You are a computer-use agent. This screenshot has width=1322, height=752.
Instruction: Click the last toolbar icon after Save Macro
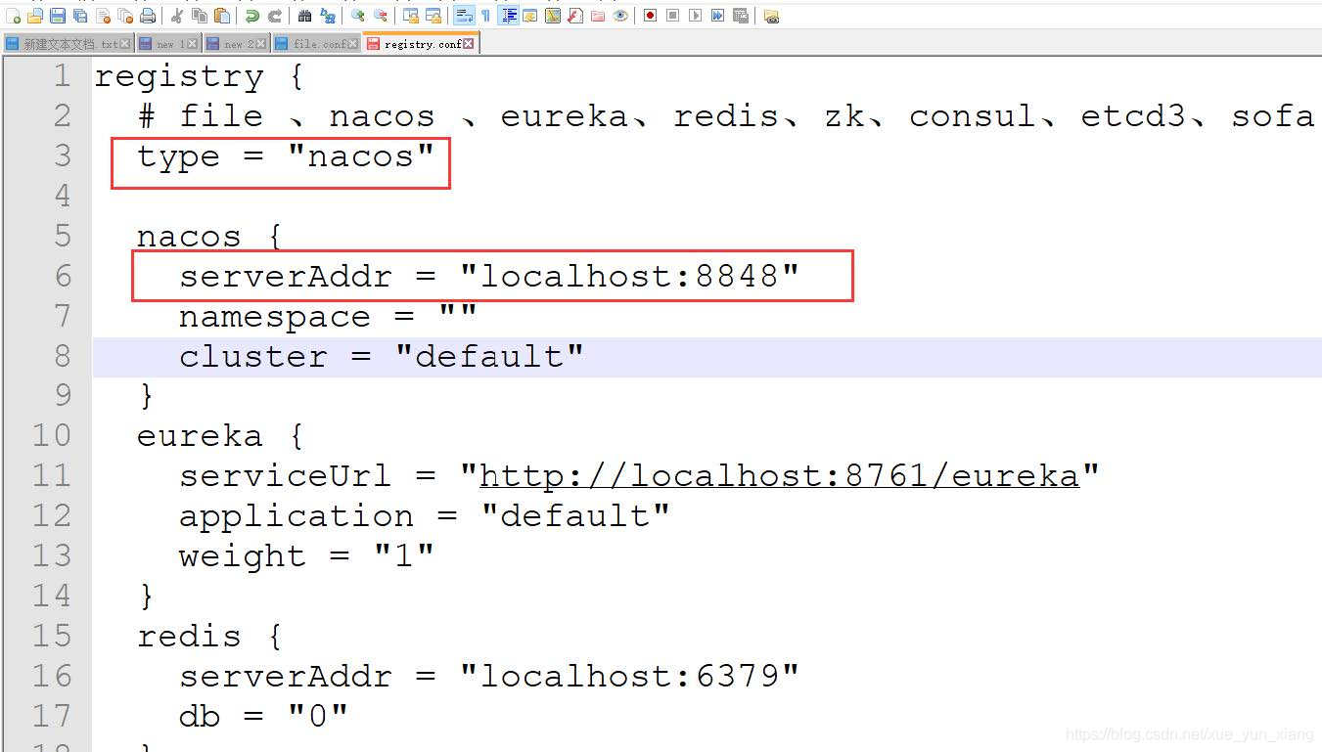pyautogui.click(x=771, y=16)
